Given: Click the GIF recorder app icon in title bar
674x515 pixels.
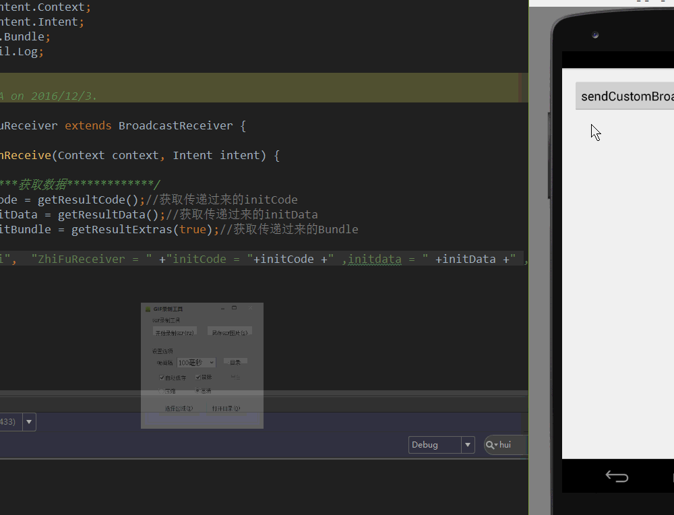Looking at the screenshot, I should pyautogui.click(x=148, y=309).
